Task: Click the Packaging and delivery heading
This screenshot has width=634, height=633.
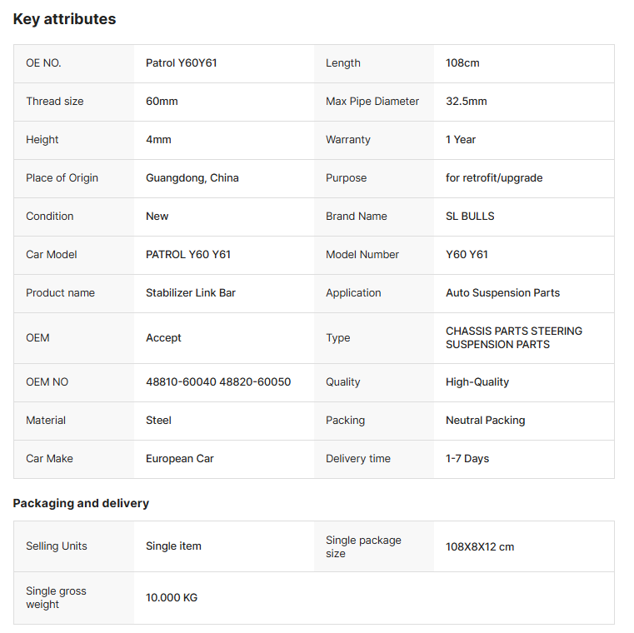Action: 81,503
